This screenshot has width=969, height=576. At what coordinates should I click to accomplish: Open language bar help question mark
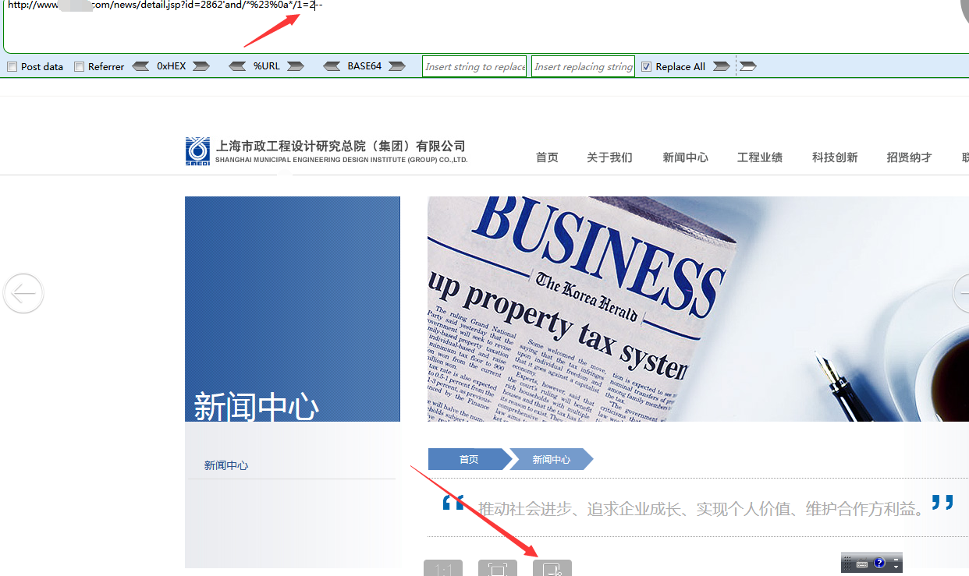[x=879, y=563]
